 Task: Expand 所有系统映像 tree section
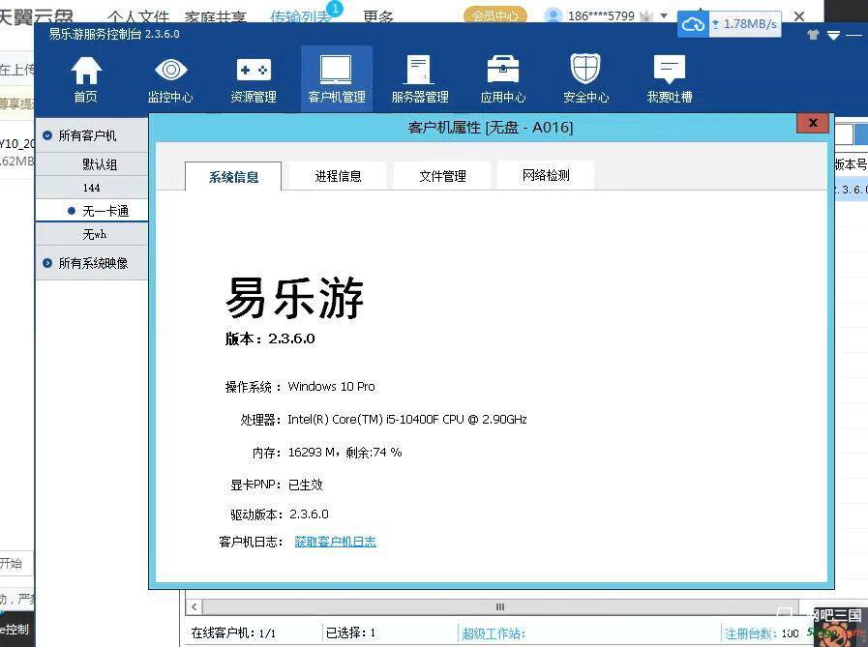pyautogui.click(x=47, y=263)
